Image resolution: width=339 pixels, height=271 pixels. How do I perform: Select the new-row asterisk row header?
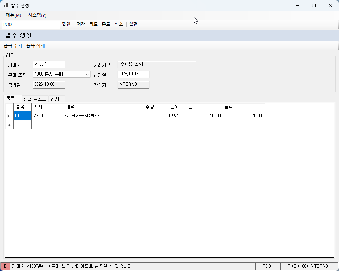click(9, 125)
